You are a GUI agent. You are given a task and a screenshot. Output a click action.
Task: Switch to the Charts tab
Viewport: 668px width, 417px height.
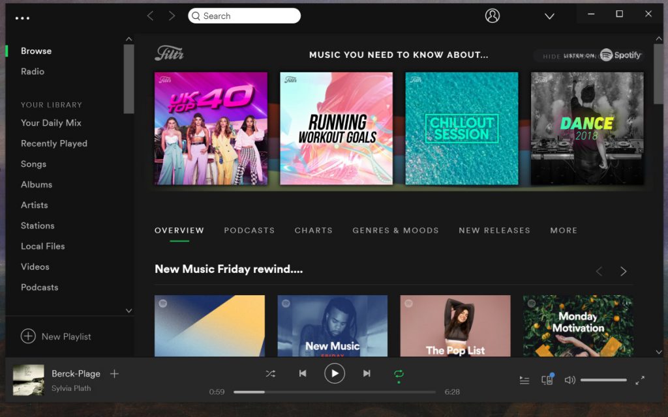click(314, 230)
